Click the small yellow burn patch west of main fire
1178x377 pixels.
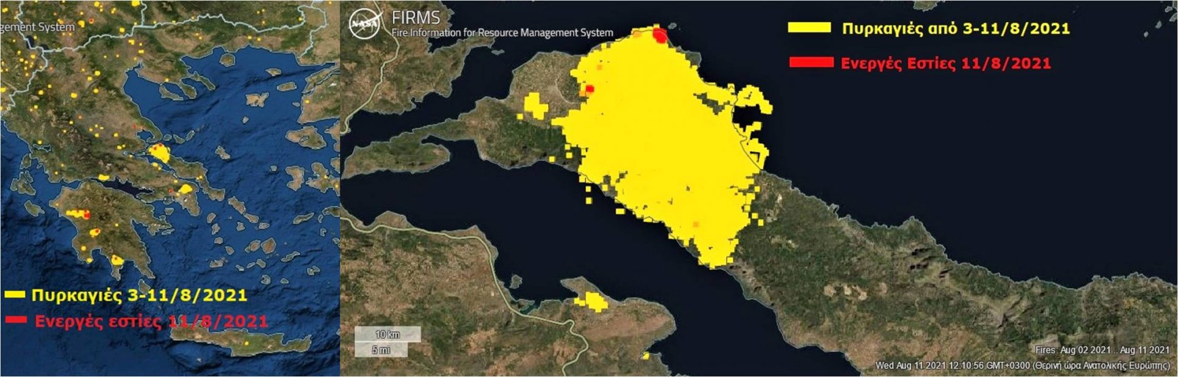click(x=535, y=105)
